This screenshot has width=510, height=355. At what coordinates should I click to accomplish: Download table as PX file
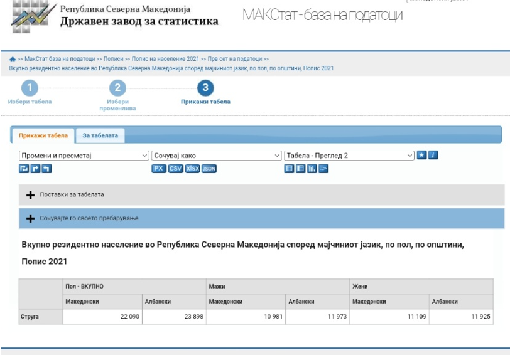[x=158, y=169]
